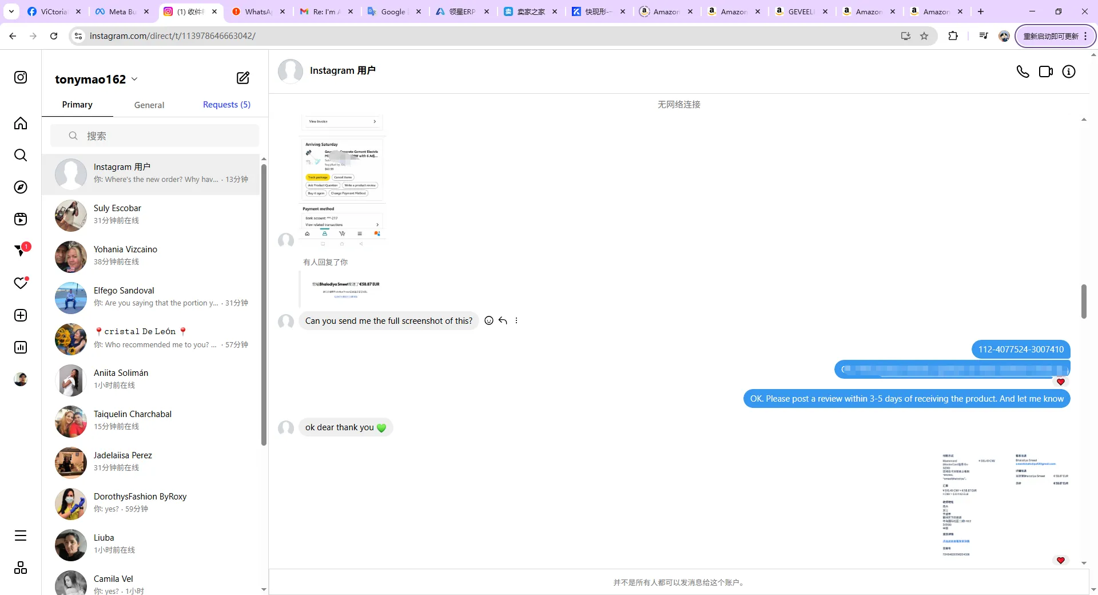Screen dimensions: 1098x595
Task: Switch to the GEVEELI Amazon browser tab
Action: point(801,11)
